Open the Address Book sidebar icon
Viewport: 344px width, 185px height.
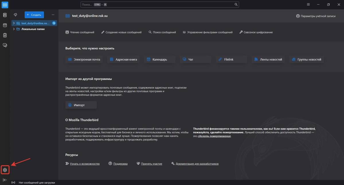pyautogui.click(x=5, y=15)
